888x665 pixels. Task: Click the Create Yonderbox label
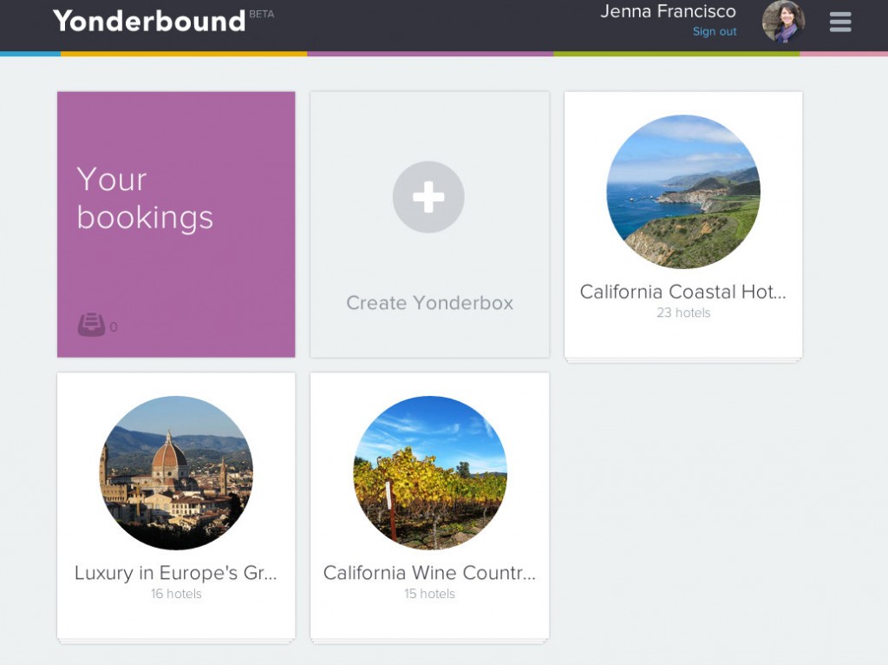[x=430, y=303]
